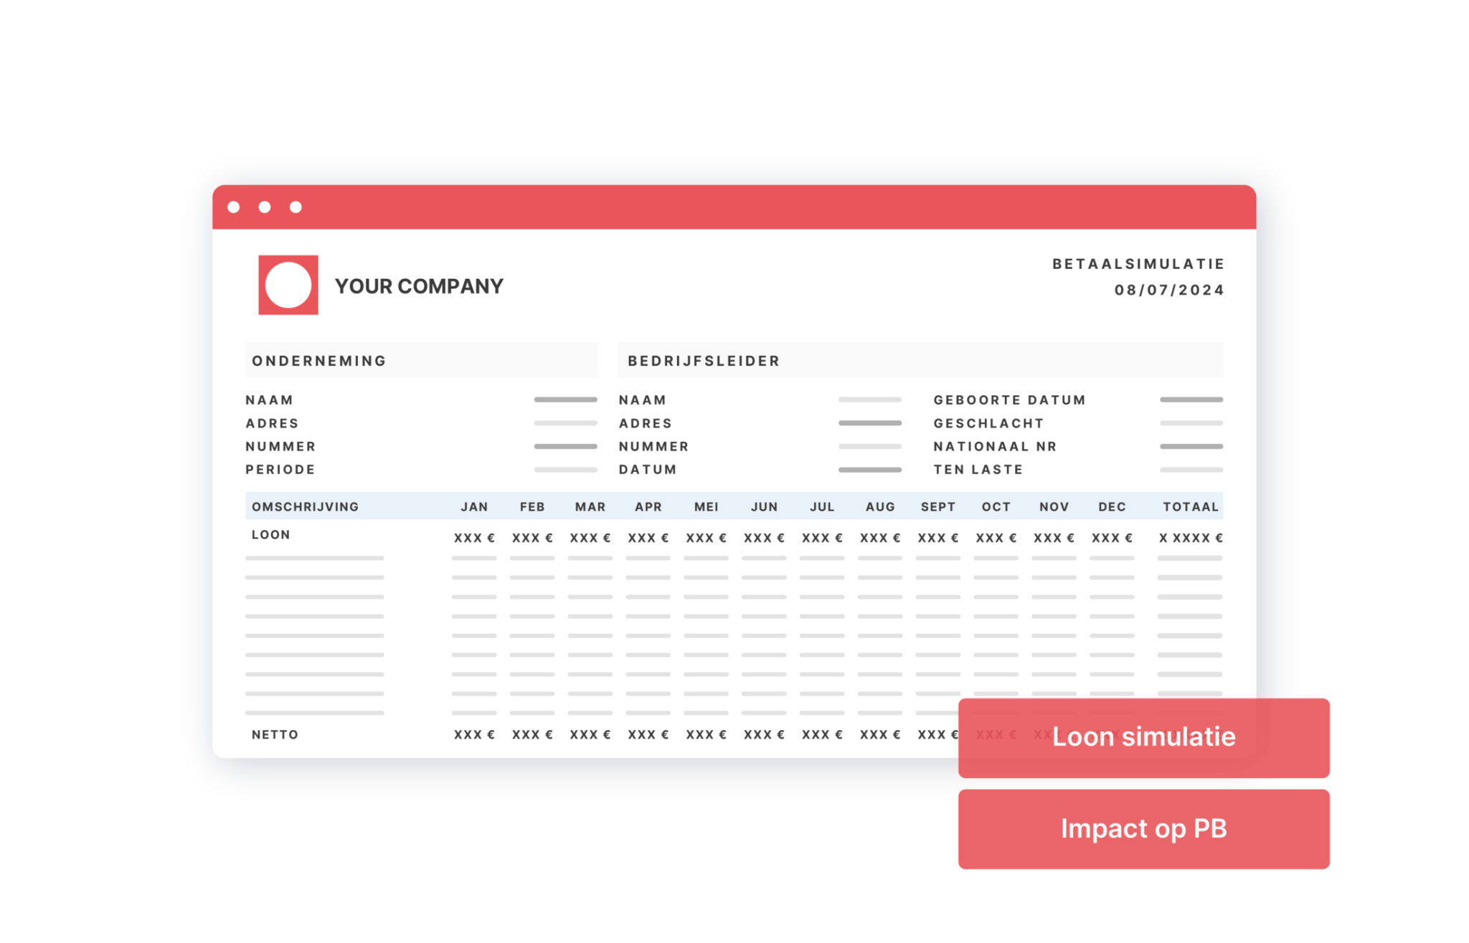This screenshot has width=1469, height=943.
Task: Click the Onderneming Naam value field
Action: [565, 399]
